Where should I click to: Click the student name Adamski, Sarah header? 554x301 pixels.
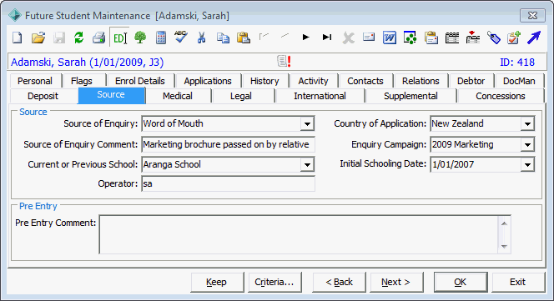(88, 63)
